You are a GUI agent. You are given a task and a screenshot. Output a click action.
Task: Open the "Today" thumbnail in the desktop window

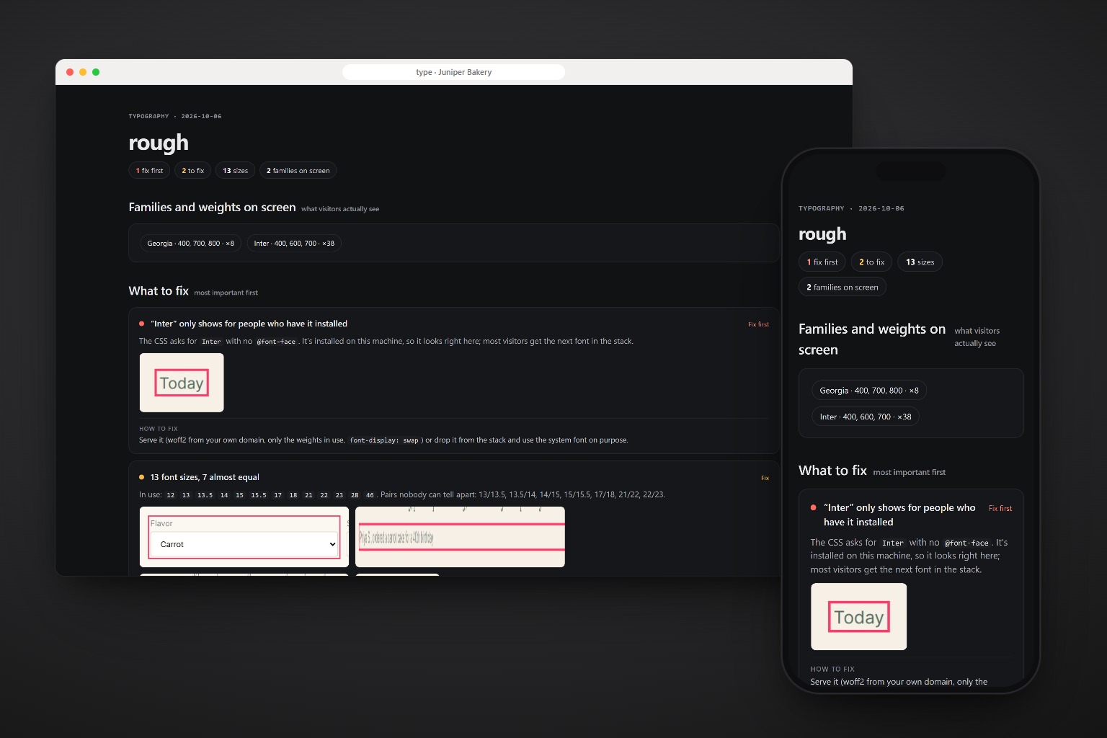[182, 383]
